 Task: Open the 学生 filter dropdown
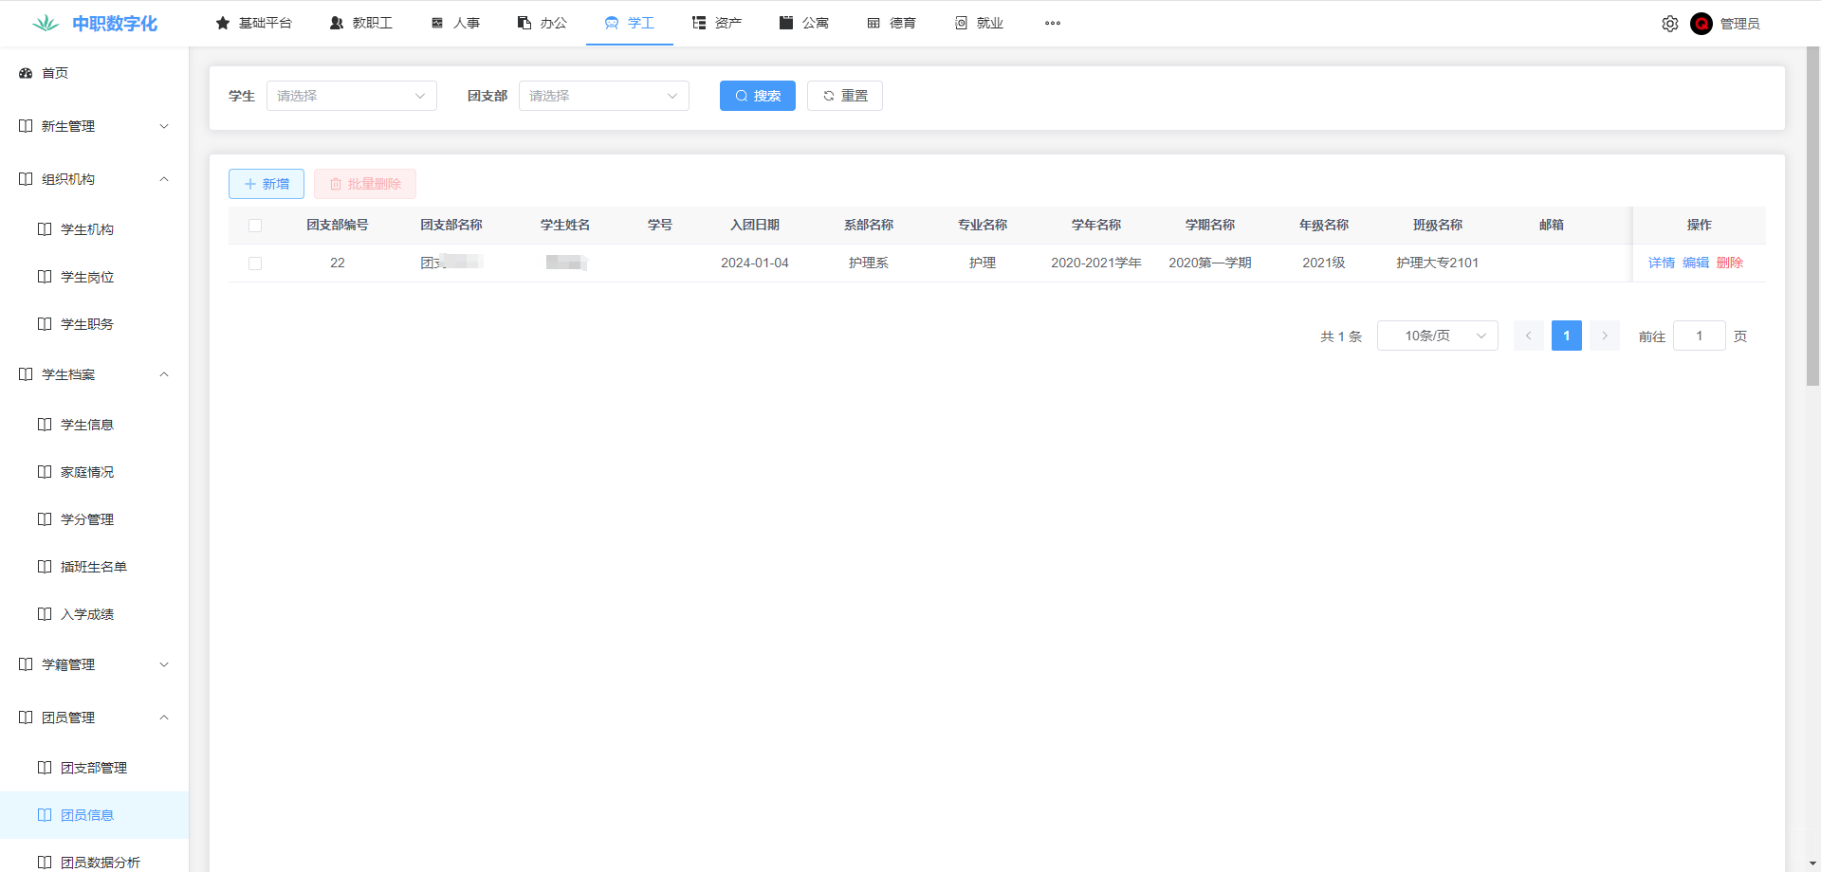351,96
